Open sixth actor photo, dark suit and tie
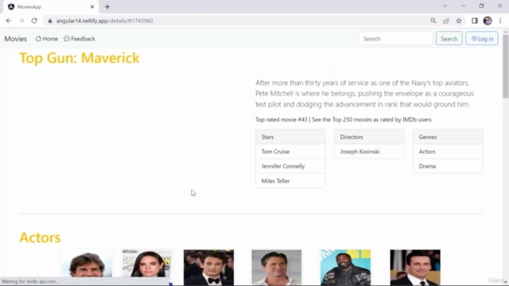The image size is (509, 286). coord(415,267)
